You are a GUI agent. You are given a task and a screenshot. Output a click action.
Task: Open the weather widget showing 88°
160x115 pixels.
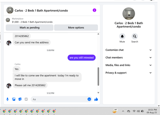[x=115, y=111]
